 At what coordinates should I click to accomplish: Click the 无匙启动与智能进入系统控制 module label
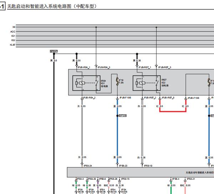coord(200,173)
